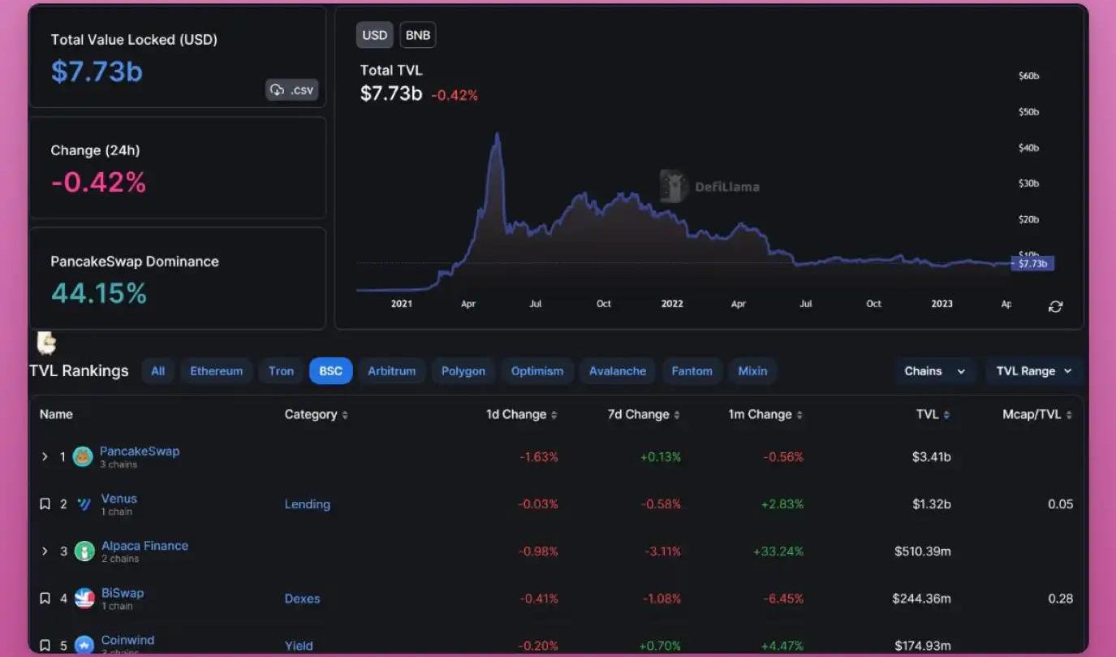This screenshot has width=1116, height=657.
Task: Bookmark the BiSwap protocol
Action: pyautogui.click(x=45, y=599)
